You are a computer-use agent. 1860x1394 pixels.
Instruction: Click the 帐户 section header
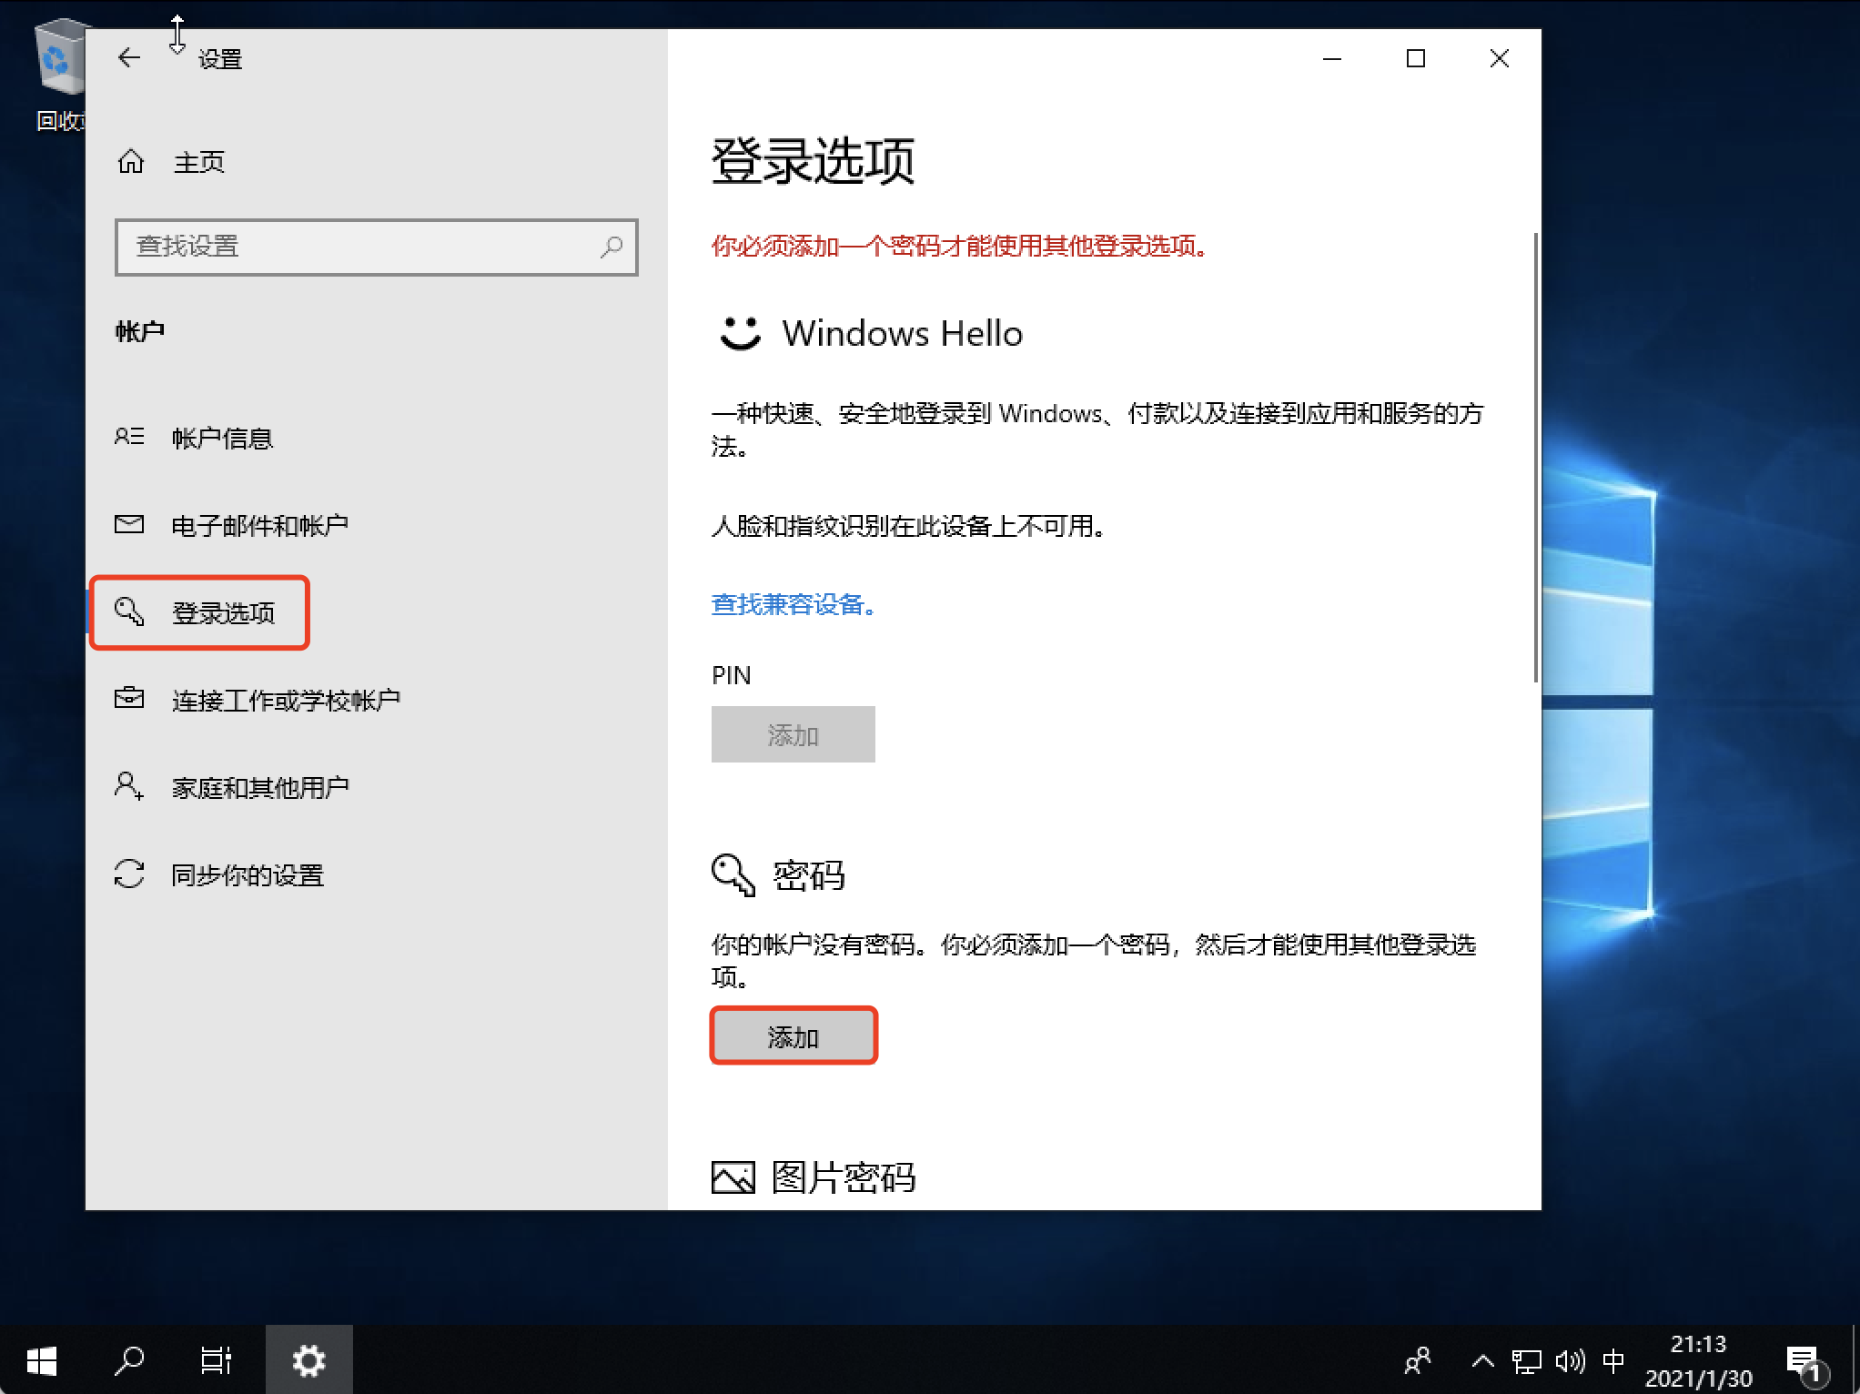point(139,331)
